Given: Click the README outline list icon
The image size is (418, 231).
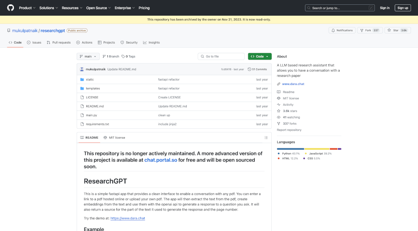Looking at the screenshot, I should tap(266, 137).
